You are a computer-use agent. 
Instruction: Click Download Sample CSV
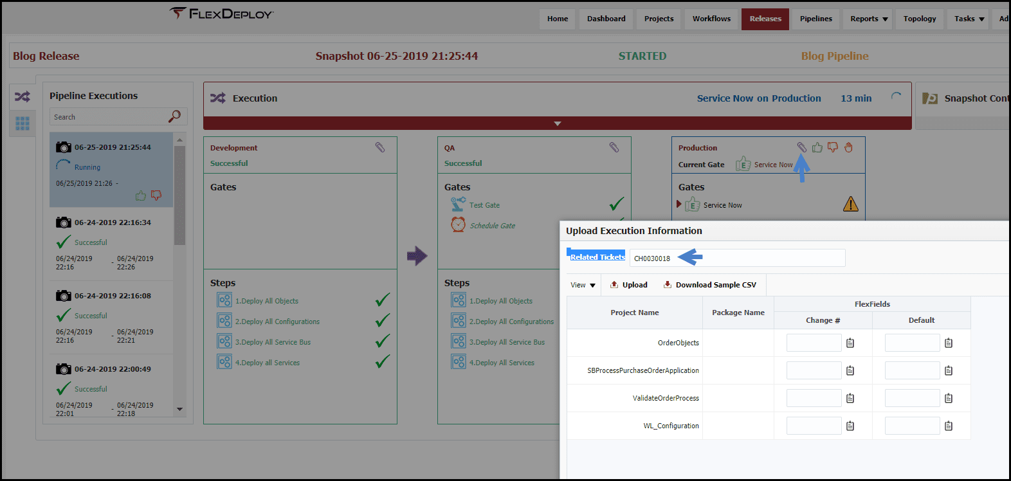(710, 285)
